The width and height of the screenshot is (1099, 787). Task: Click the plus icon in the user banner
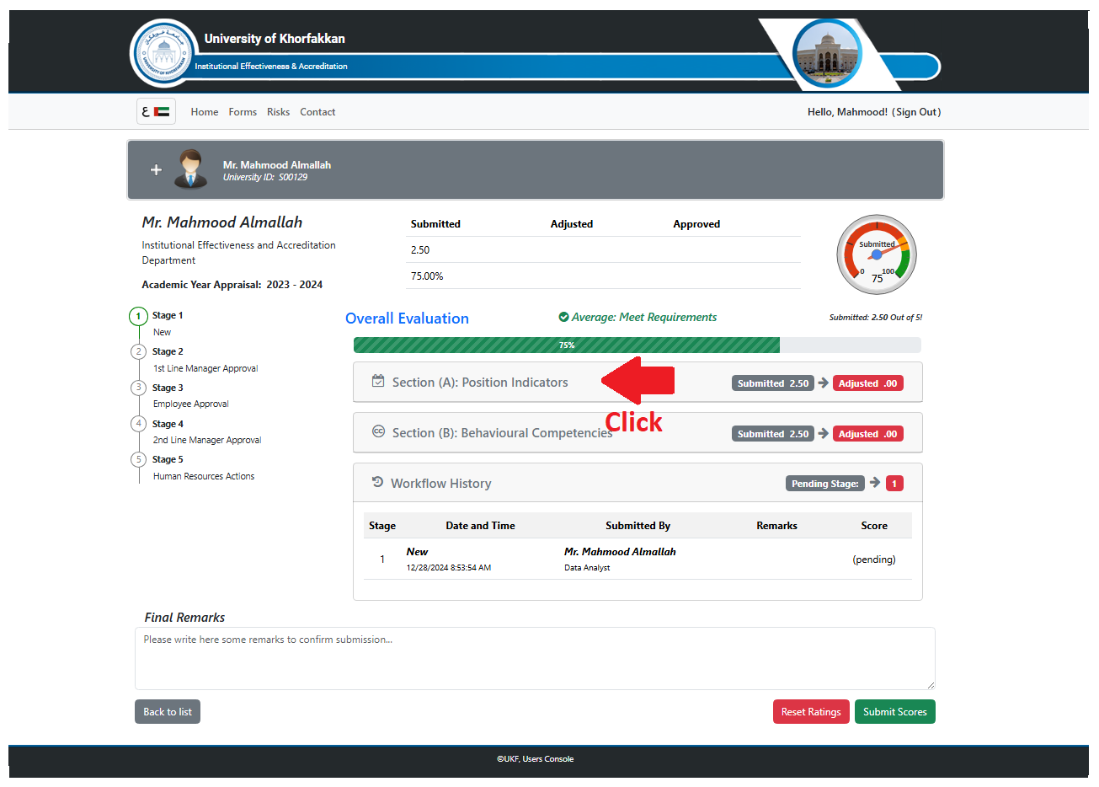point(156,170)
